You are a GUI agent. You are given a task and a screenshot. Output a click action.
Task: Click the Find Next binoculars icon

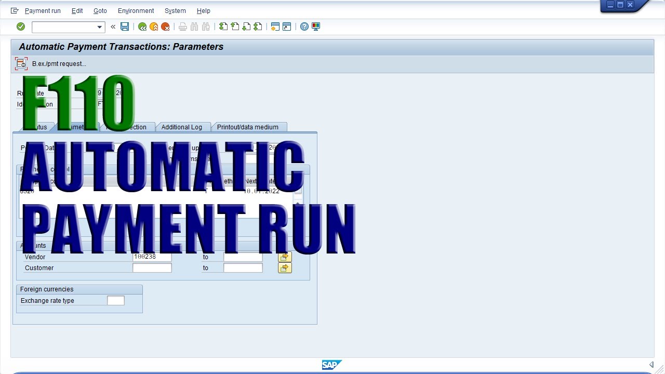206,26
